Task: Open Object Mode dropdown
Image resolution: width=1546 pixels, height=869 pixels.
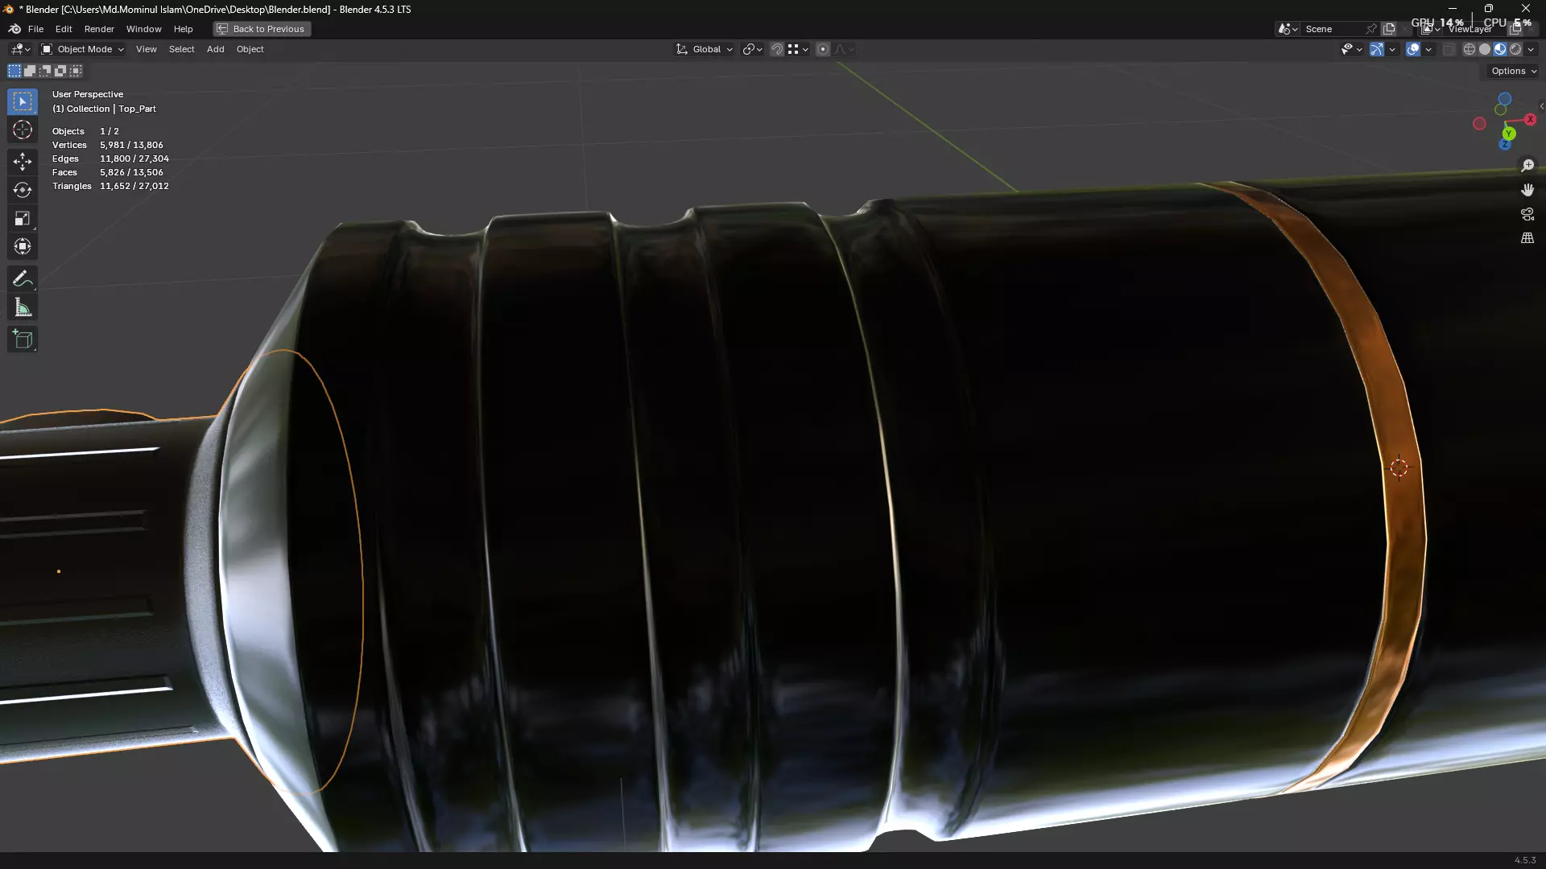Action: click(x=83, y=49)
